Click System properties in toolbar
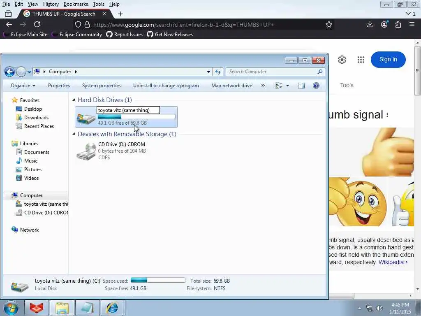421x316 pixels. [x=102, y=86]
